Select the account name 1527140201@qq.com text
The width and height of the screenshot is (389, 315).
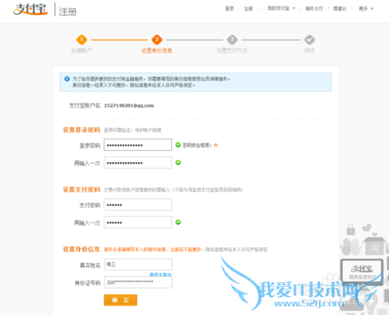[x=129, y=106]
